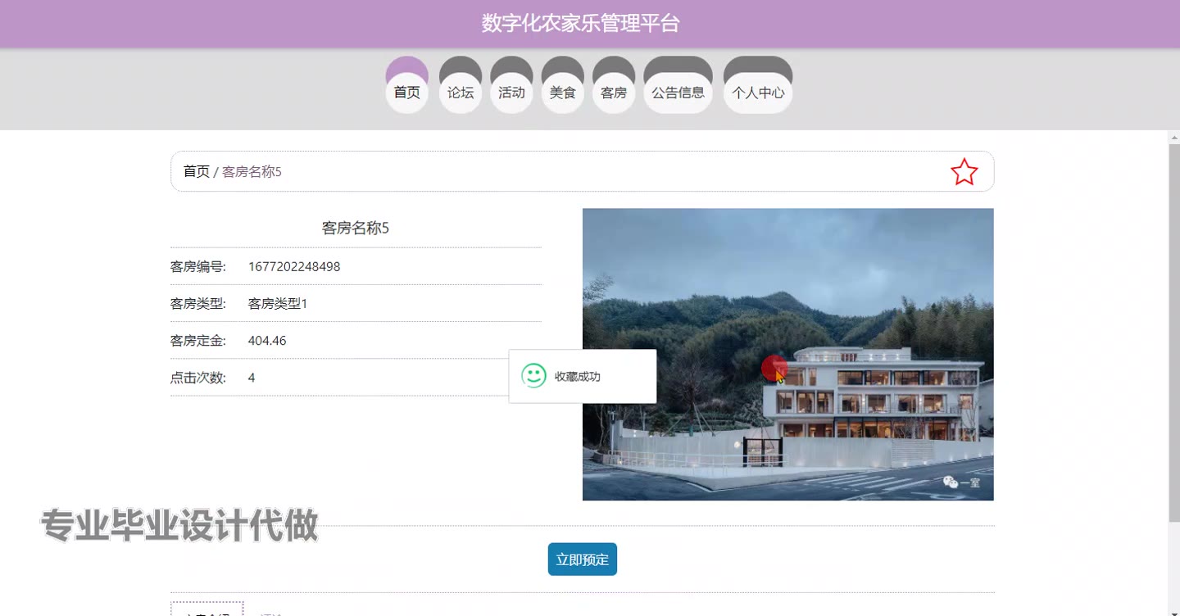
Task: Click the 立即预定 booking button
Action: [583, 559]
